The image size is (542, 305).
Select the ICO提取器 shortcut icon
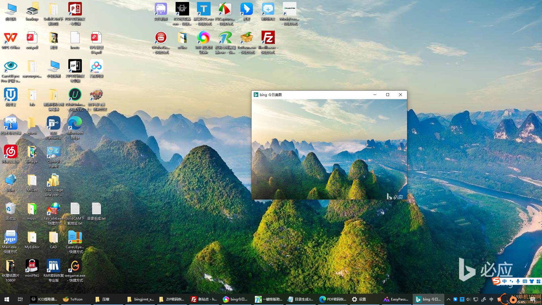(182, 14)
